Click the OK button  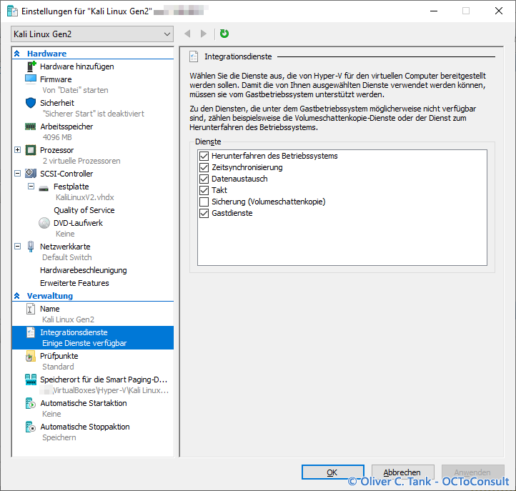coord(333,472)
